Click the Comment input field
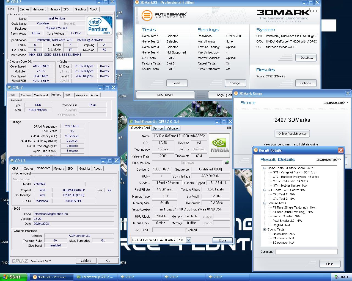The height and width of the screenshot is (281, 352). pyautogui.click(x=306, y=252)
